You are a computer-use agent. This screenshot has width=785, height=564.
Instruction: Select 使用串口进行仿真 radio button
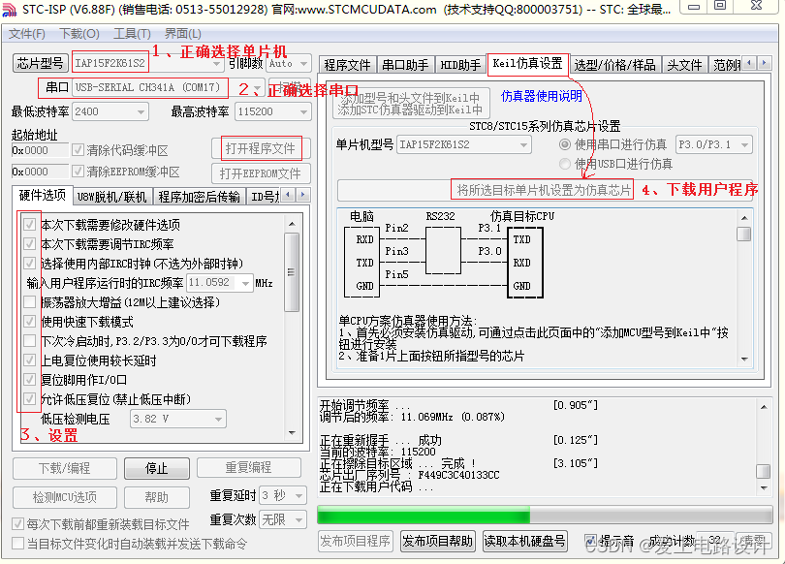[x=565, y=144]
